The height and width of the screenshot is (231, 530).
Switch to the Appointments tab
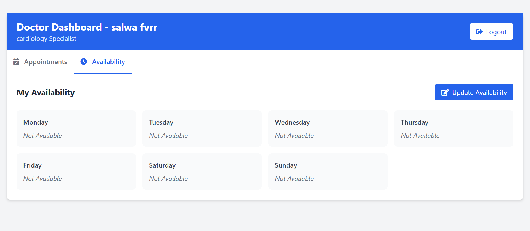[x=46, y=62]
